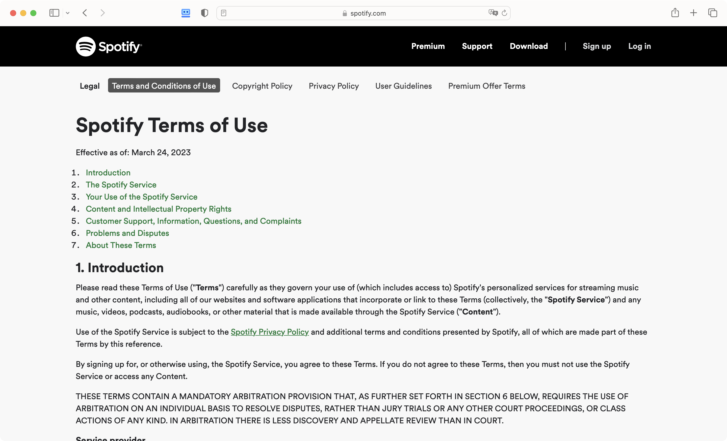Viewport: 727px width, 441px height.
Task: Click Sign up in the header
Action: tap(596, 46)
